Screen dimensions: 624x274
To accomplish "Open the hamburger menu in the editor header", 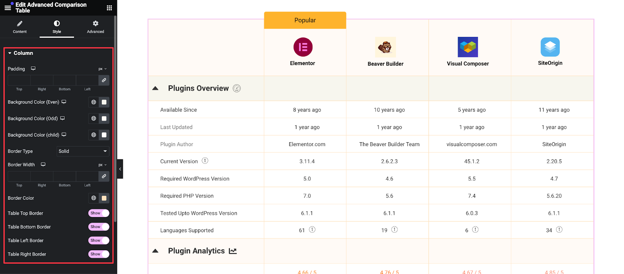I will click(x=7, y=7).
